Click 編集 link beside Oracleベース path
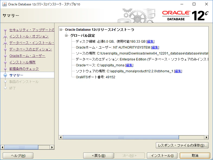This screenshot has height=160, width=213. (x=129, y=65)
